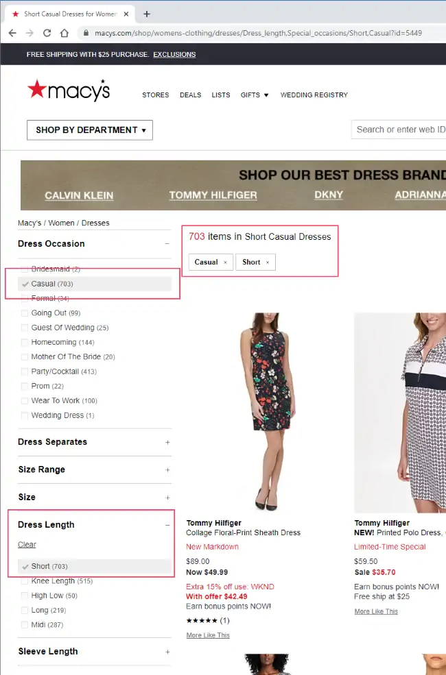This screenshot has height=675, width=446.
Task: Check the Formal occasion checkbox
Action: point(25,298)
